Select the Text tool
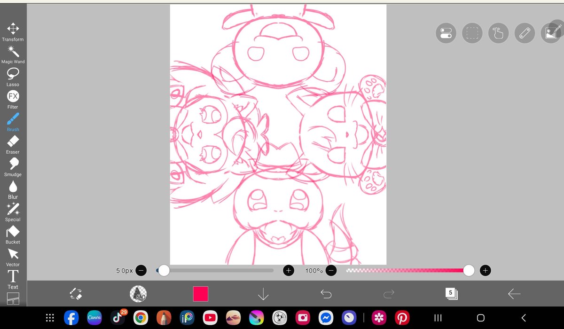 coord(13,280)
